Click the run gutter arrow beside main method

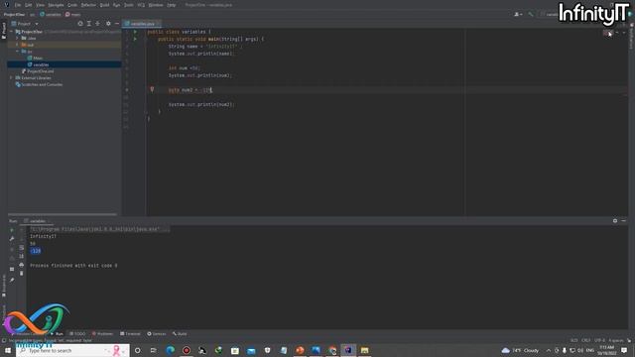[x=135, y=39]
